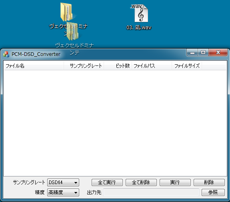Select the ヴェクセルドミナンテ folder icon on desktop
The width and height of the screenshot is (230, 202).
pos(66,12)
